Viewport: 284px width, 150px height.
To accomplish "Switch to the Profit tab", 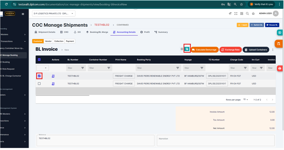I will [x=145, y=32].
